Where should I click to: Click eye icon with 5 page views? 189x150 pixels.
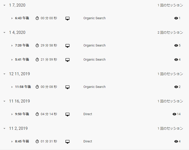point(176,45)
